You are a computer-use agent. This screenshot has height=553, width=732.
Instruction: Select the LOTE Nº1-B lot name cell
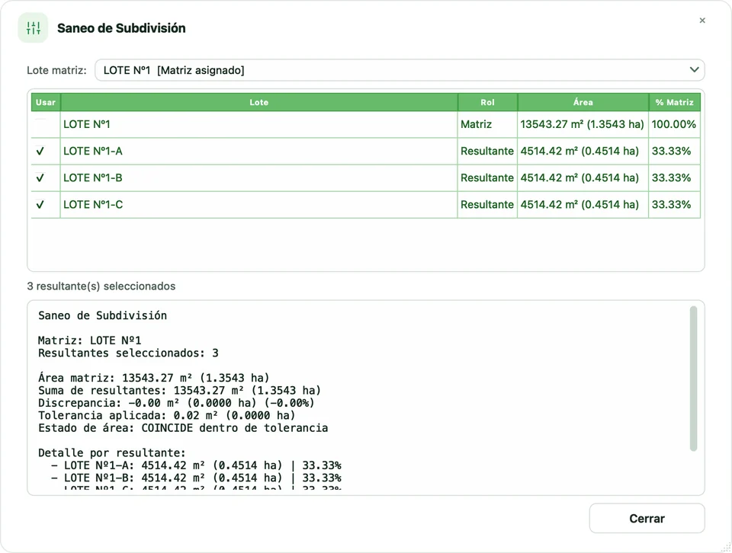pyautogui.click(x=259, y=177)
